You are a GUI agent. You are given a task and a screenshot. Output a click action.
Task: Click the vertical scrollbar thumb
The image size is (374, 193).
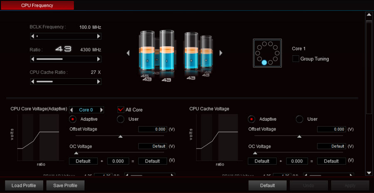point(369,67)
